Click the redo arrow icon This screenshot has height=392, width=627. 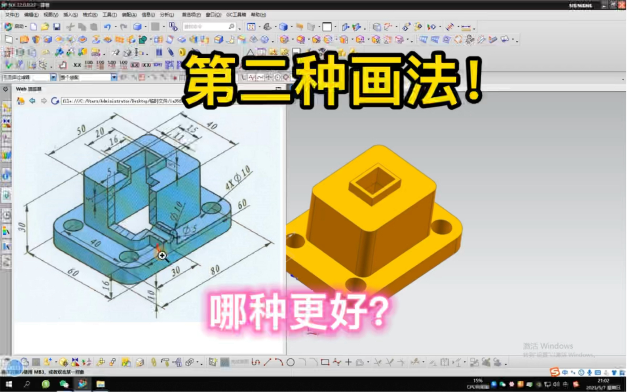pyautogui.click(x=123, y=27)
